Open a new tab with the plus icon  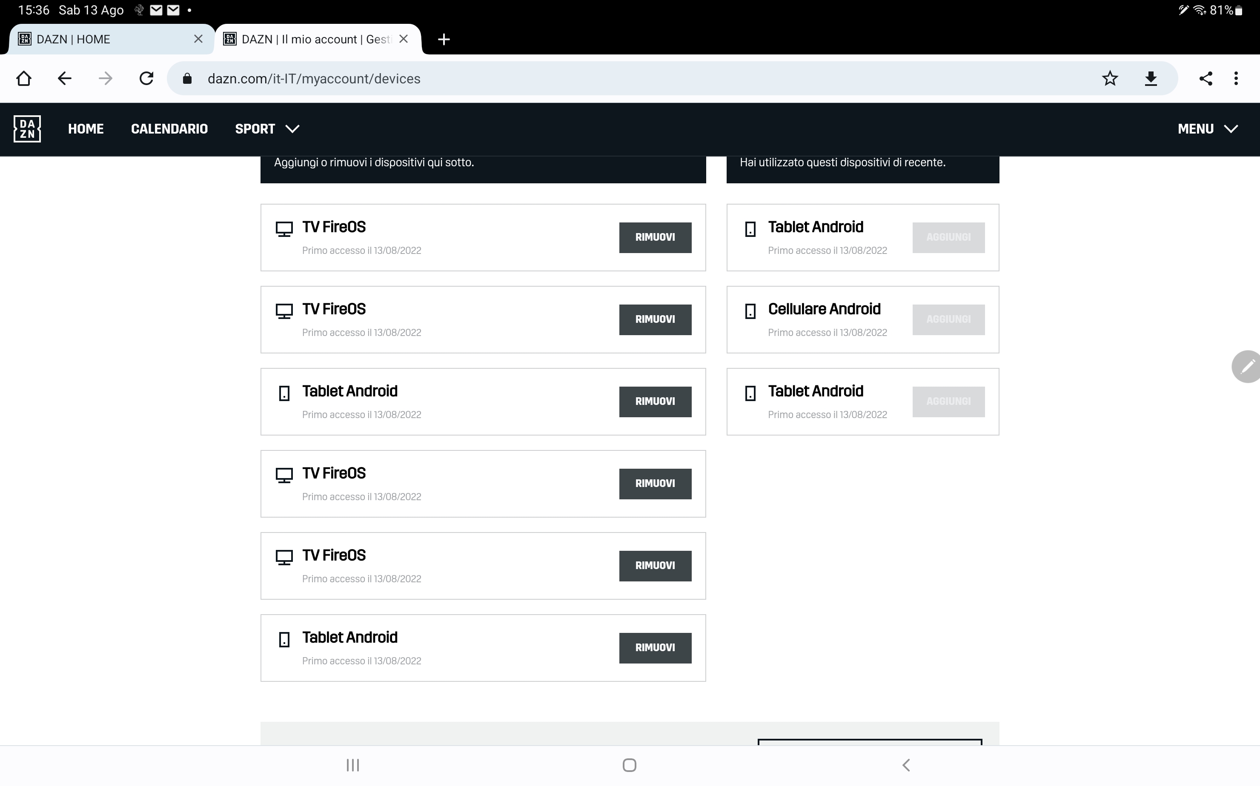click(444, 40)
